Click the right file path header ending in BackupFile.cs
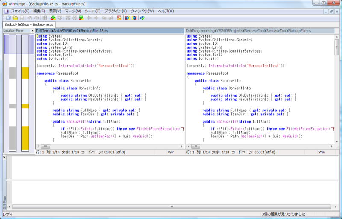This screenshot has width=342, height=219. [260, 31]
